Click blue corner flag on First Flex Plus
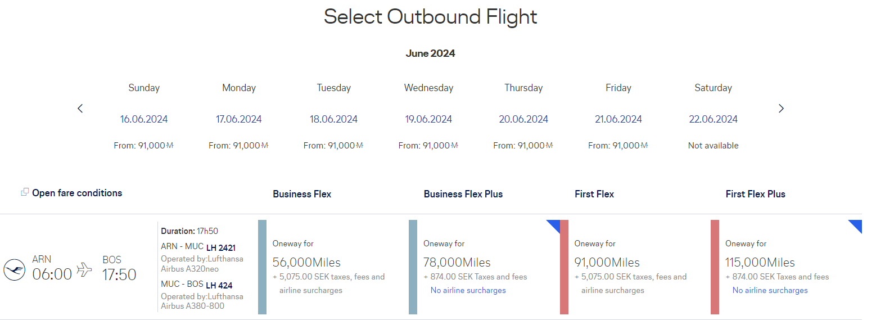 [x=856, y=225]
